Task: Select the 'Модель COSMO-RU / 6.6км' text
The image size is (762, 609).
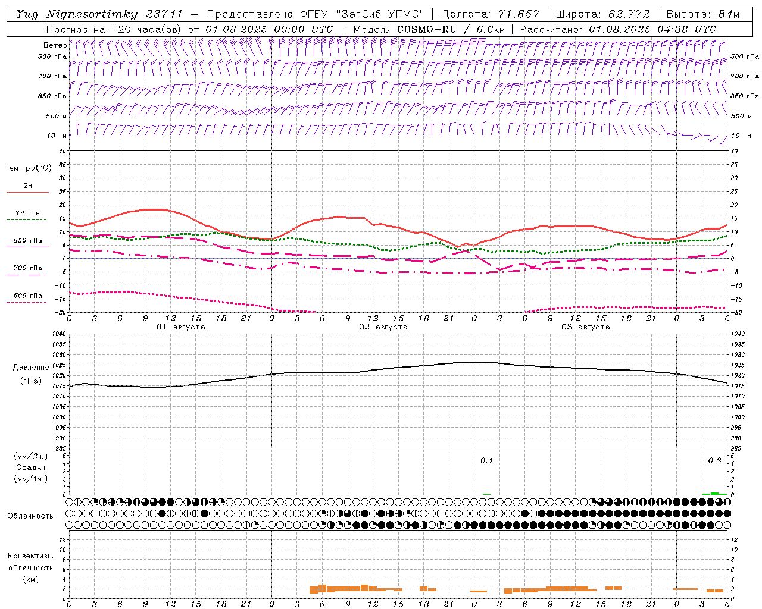Action: coord(429,29)
